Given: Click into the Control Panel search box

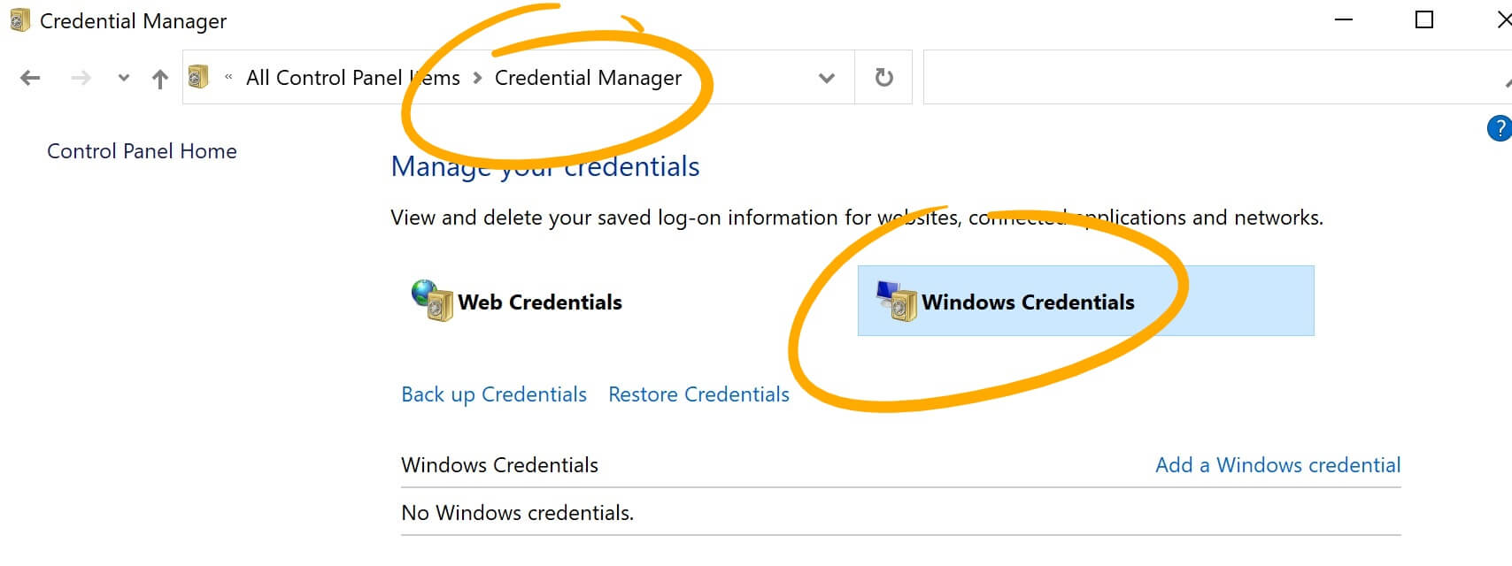Looking at the screenshot, I should [x=1217, y=77].
